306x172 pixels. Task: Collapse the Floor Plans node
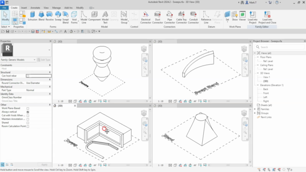[x=258, y=57]
